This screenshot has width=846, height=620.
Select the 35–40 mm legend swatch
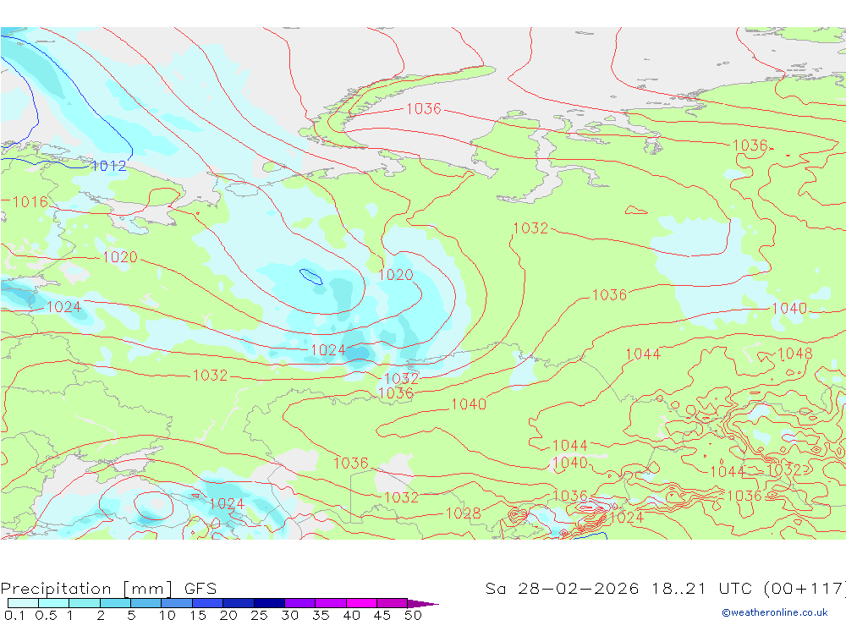331,603
